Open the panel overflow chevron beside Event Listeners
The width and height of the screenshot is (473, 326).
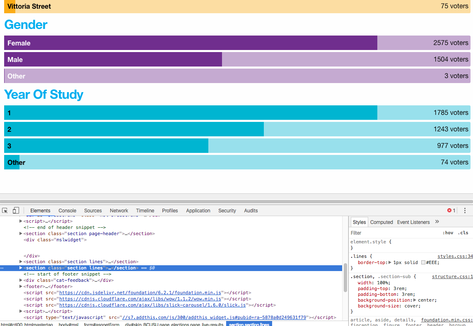[x=437, y=222]
